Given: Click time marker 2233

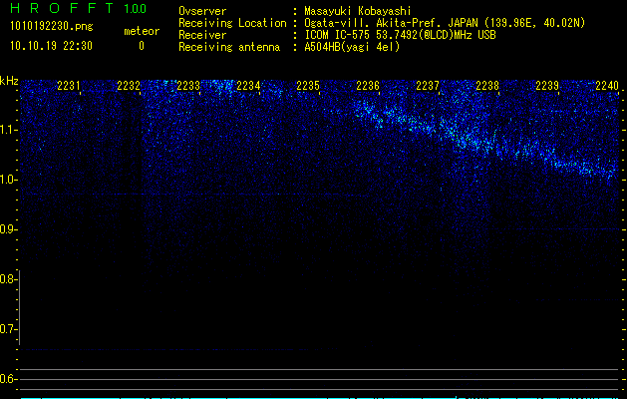Looking at the screenshot, I should (188, 85).
